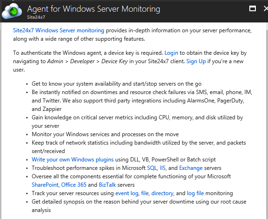
Task: Go to the Office 365 link
Action: click(x=74, y=185)
